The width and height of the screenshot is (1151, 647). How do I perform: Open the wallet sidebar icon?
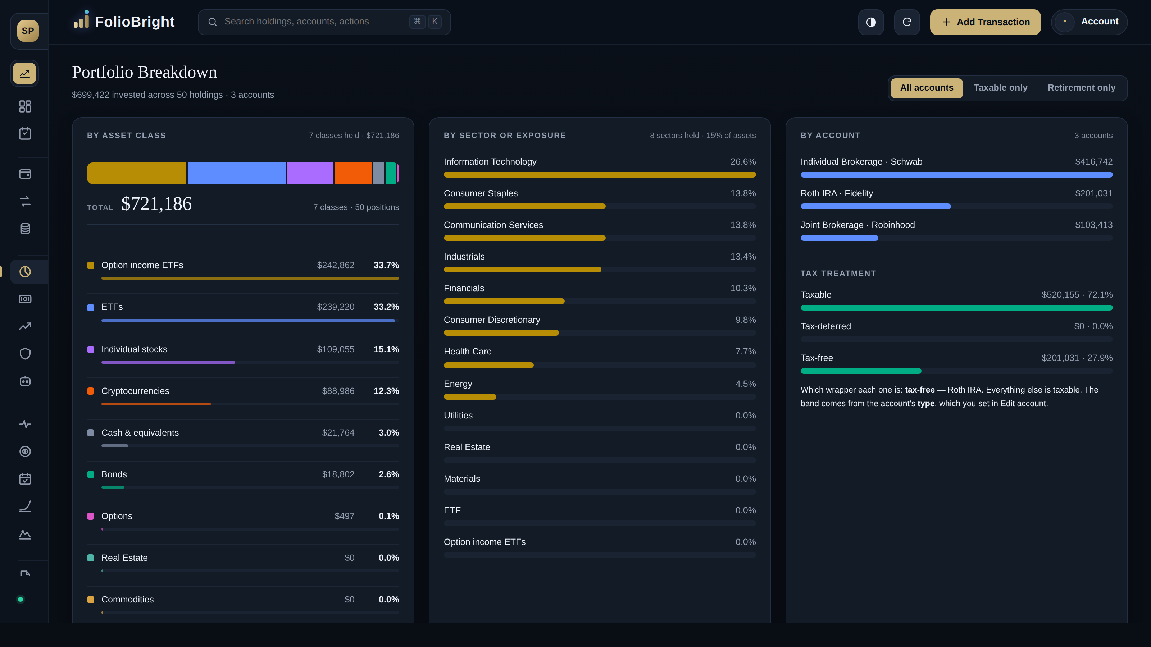tap(25, 174)
